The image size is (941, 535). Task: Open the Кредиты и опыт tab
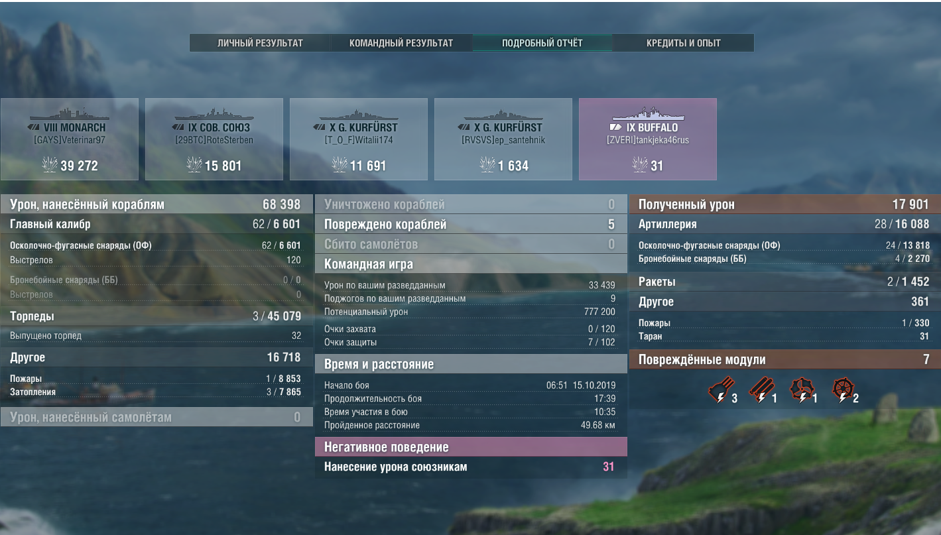click(x=684, y=43)
